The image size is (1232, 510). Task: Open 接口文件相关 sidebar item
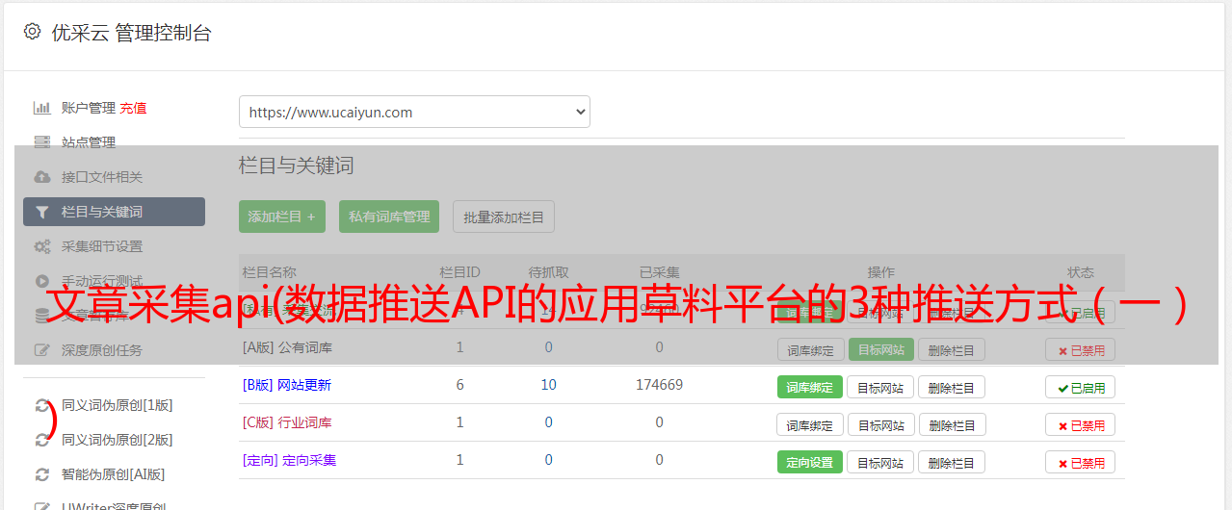[x=102, y=177]
